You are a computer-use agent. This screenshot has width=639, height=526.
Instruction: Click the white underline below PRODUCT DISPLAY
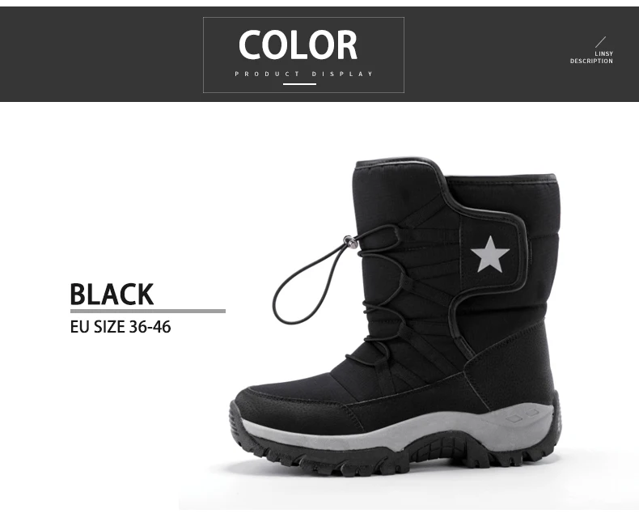pos(299,84)
